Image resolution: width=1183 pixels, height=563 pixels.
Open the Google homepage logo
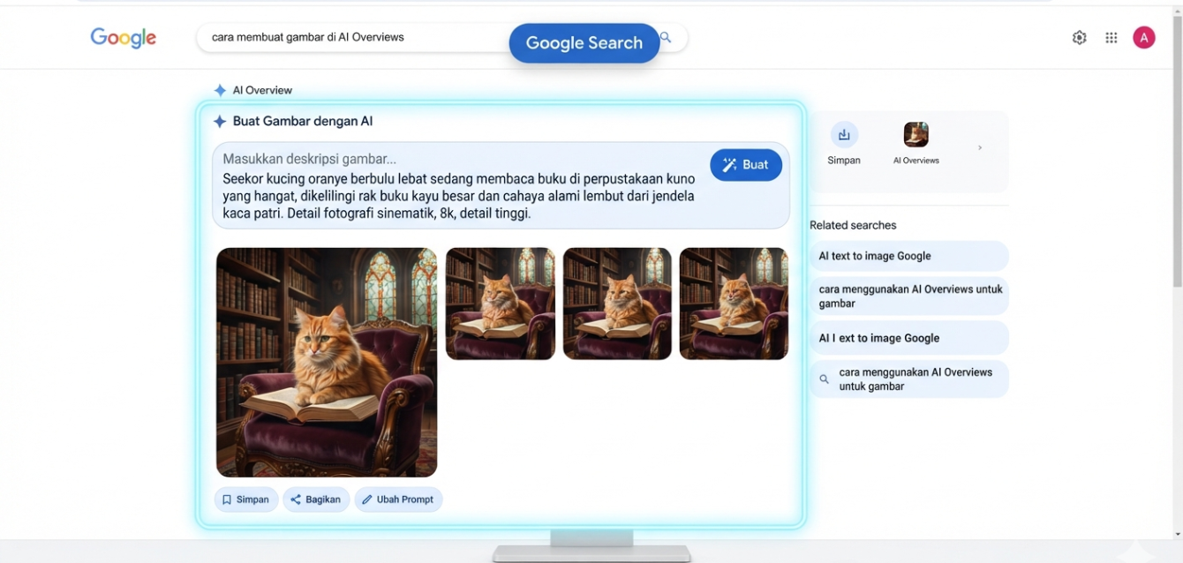[x=124, y=38]
